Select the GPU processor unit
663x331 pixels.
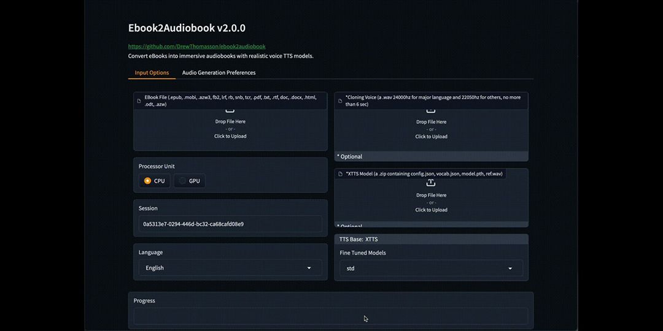coord(190,181)
